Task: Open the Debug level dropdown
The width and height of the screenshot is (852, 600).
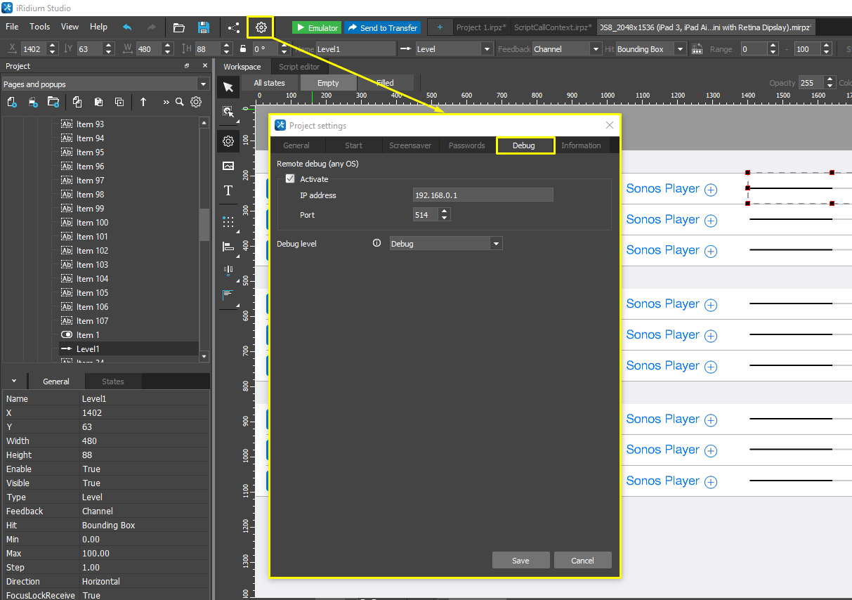Action: coord(497,244)
